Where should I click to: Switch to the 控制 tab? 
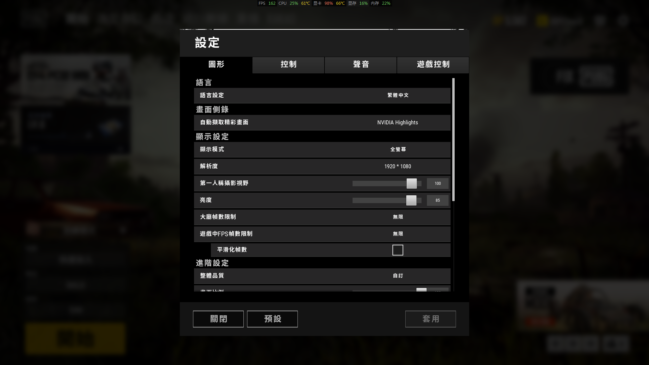[288, 65]
